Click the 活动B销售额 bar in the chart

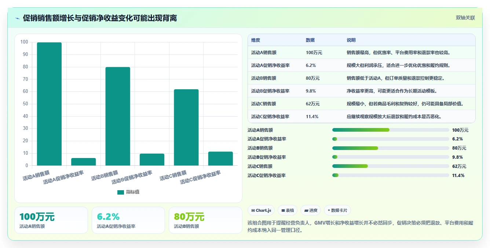click(x=118, y=116)
